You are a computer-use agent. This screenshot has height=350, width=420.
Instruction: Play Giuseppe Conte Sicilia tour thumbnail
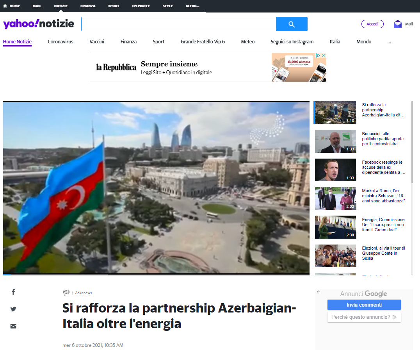[335, 256]
